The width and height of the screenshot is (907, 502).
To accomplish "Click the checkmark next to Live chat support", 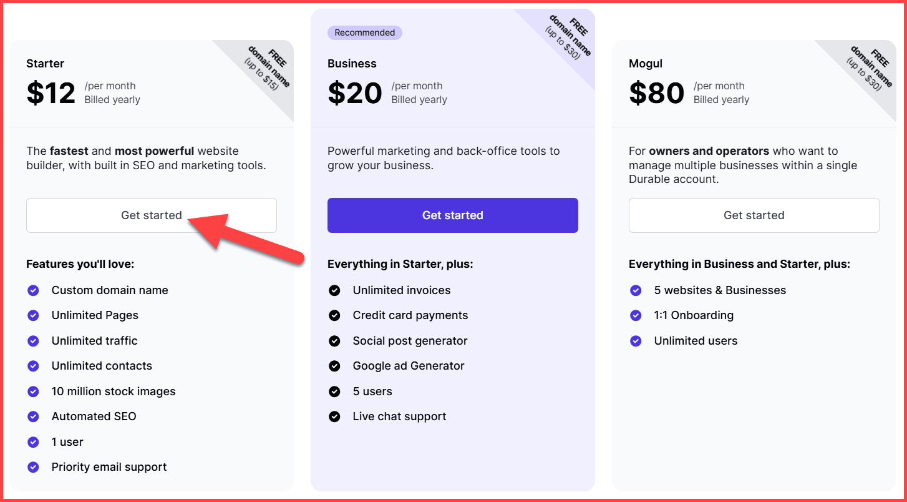I will click(334, 416).
